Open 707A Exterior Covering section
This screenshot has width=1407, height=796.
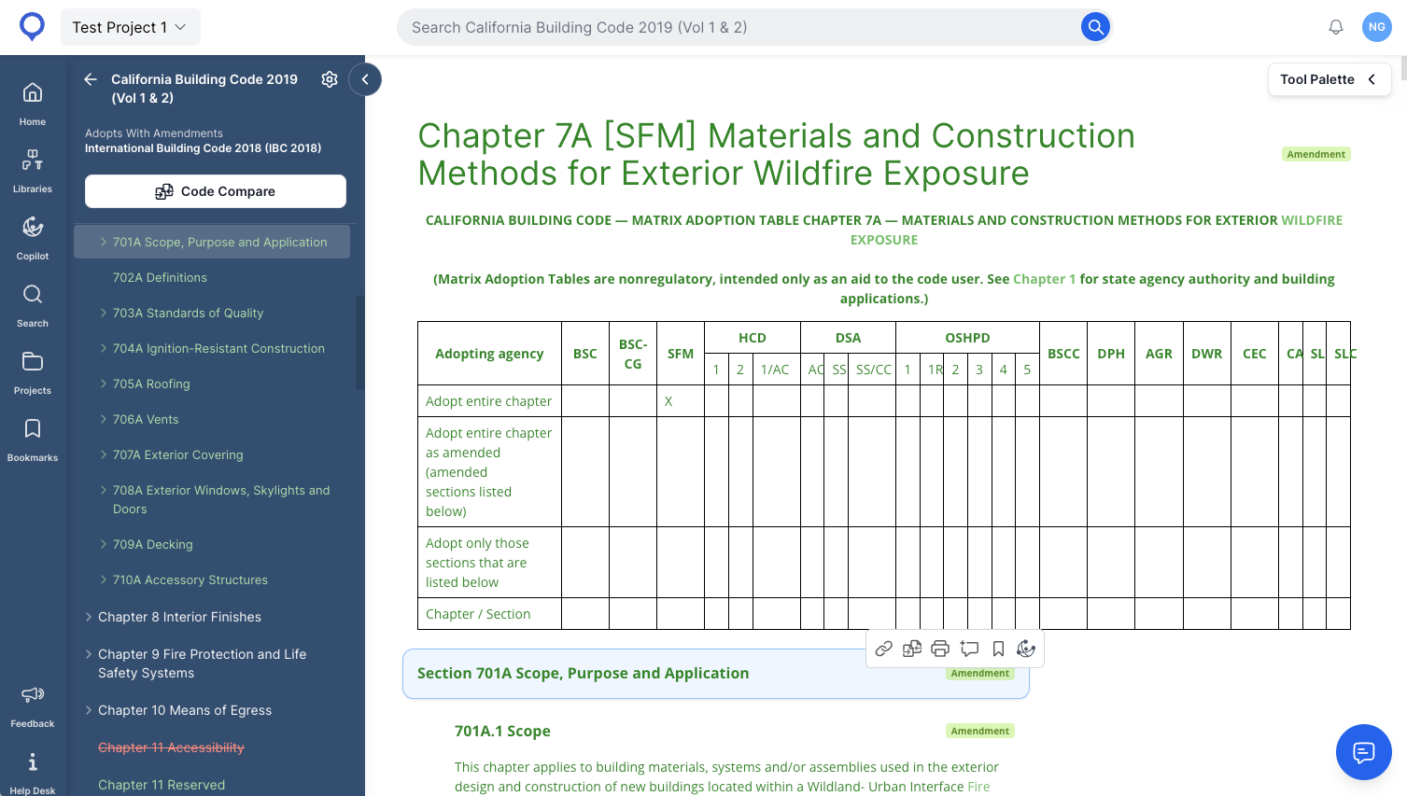tap(177, 454)
